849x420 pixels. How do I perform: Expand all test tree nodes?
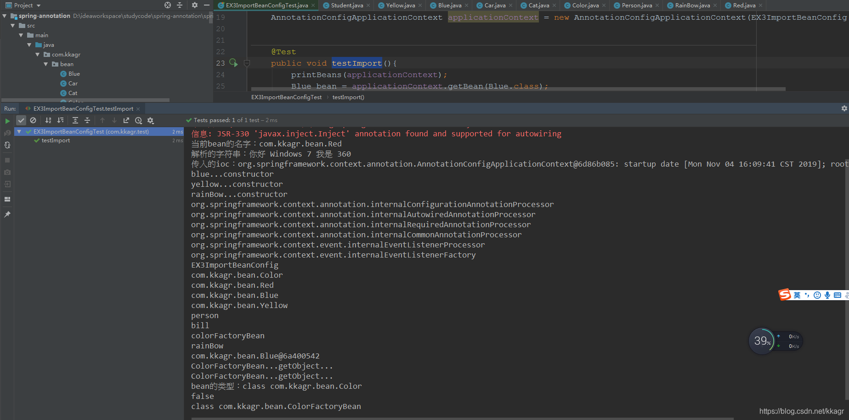(x=75, y=120)
